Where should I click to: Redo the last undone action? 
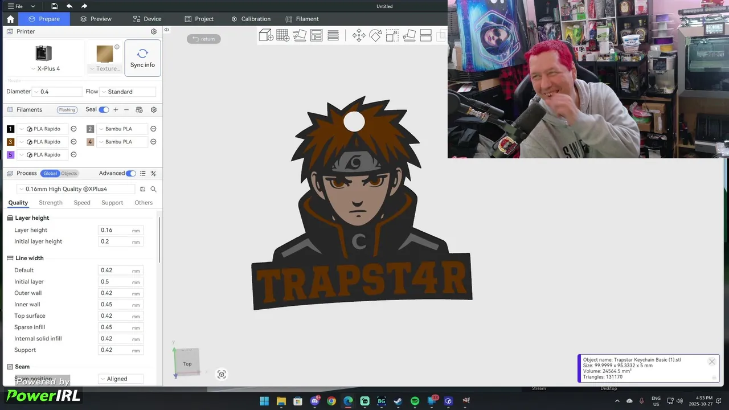84,6
